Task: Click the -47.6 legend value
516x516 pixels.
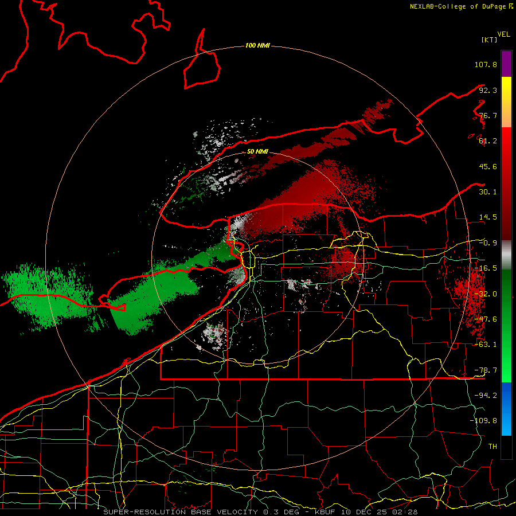Action: [486, 319]
